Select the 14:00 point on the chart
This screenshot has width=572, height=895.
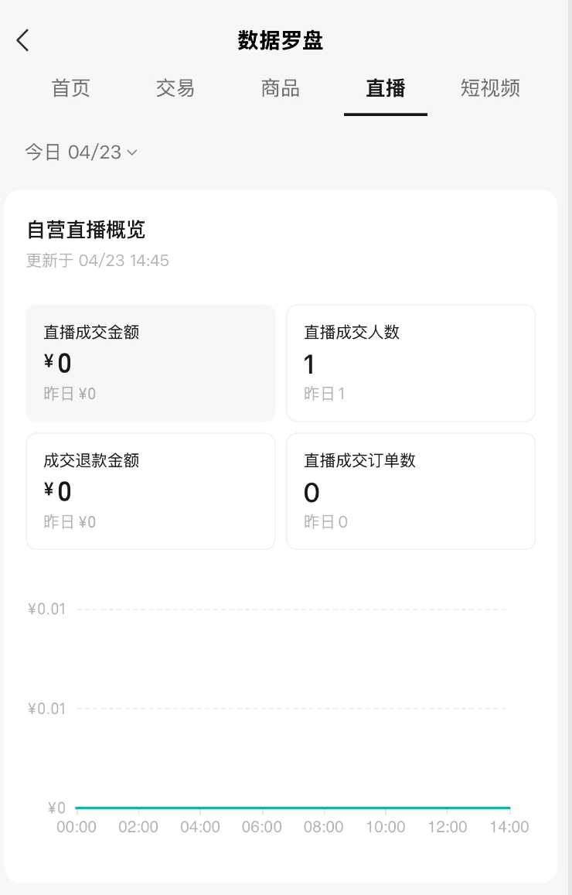(509, 808)
